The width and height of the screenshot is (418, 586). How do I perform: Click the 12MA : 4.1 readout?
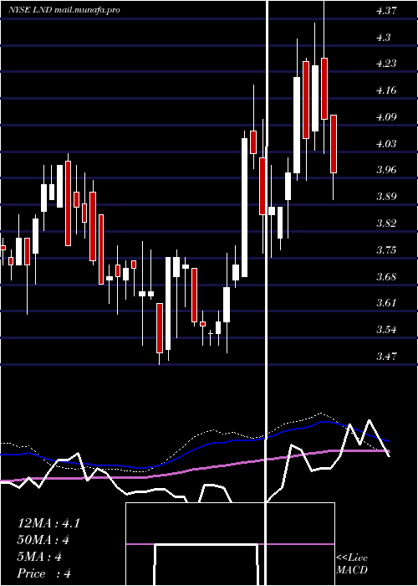click(48, 523)
